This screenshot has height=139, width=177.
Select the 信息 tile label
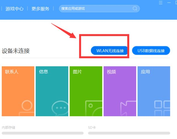(44, 72)
